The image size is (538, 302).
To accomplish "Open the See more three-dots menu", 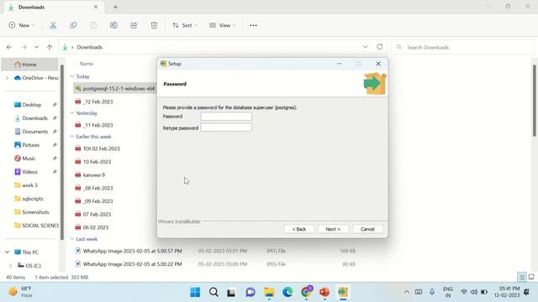I will (253, 25).
